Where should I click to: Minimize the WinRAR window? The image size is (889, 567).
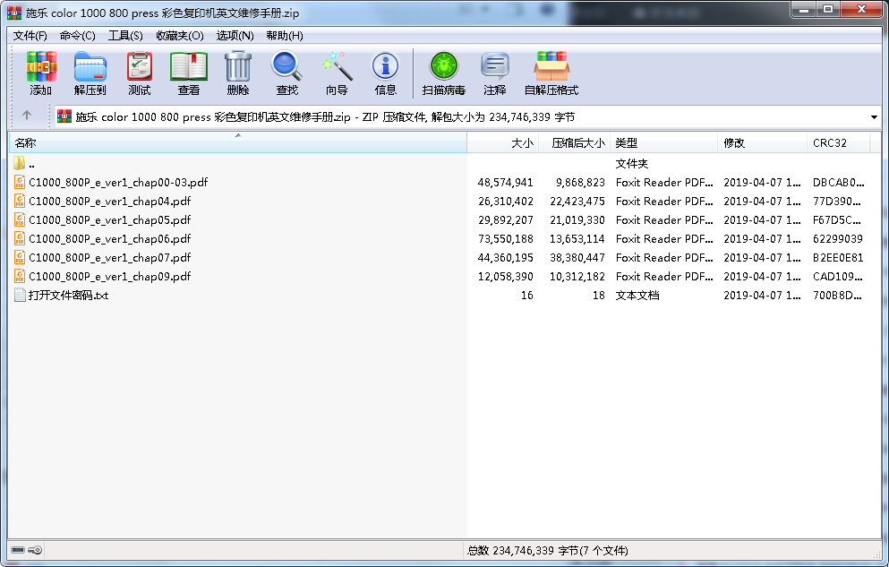[x=804, y=10]
